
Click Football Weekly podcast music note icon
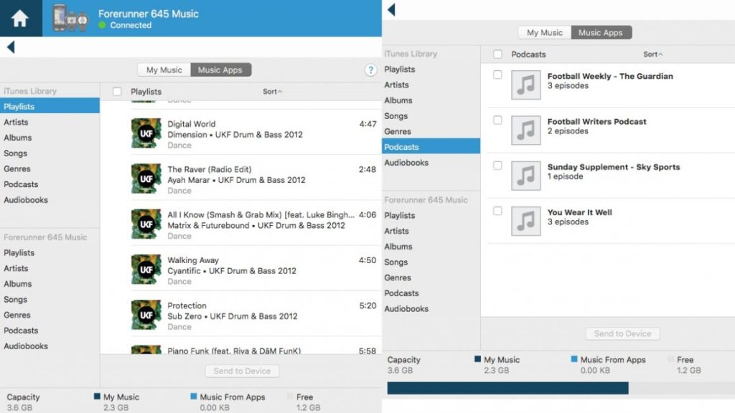click(525, 85)
